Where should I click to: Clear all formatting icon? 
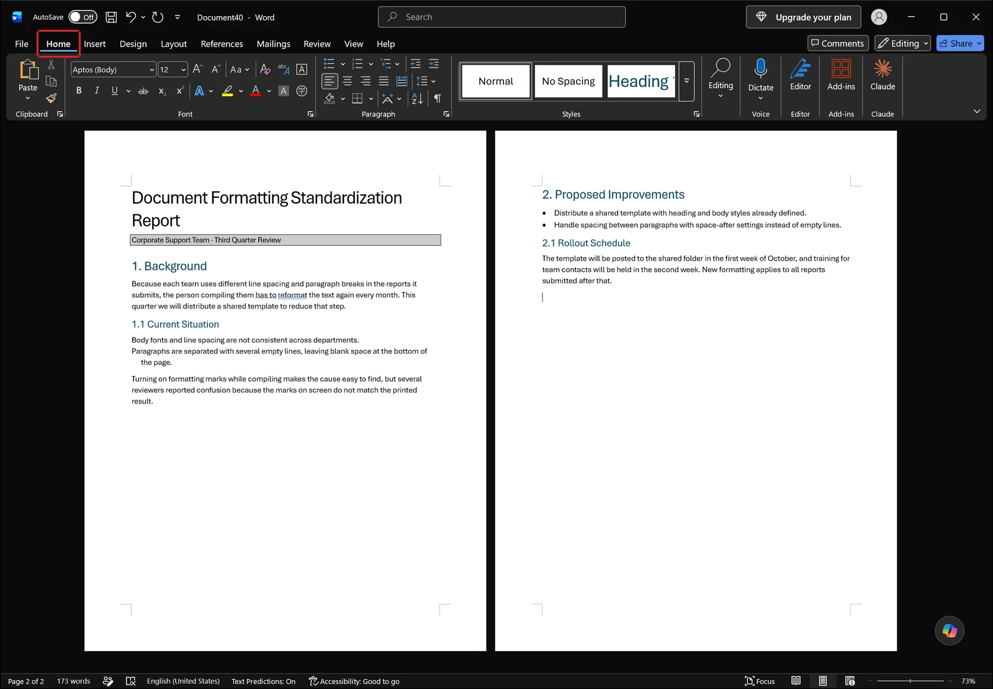265,70
